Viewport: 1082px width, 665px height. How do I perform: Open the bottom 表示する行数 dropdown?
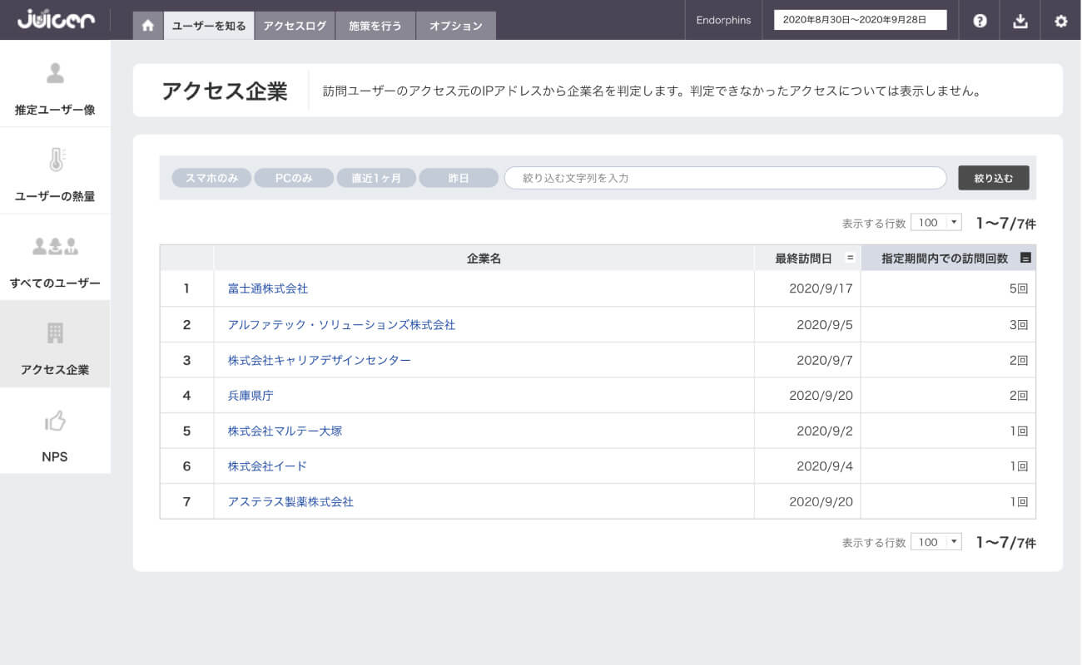click(936, 542)
